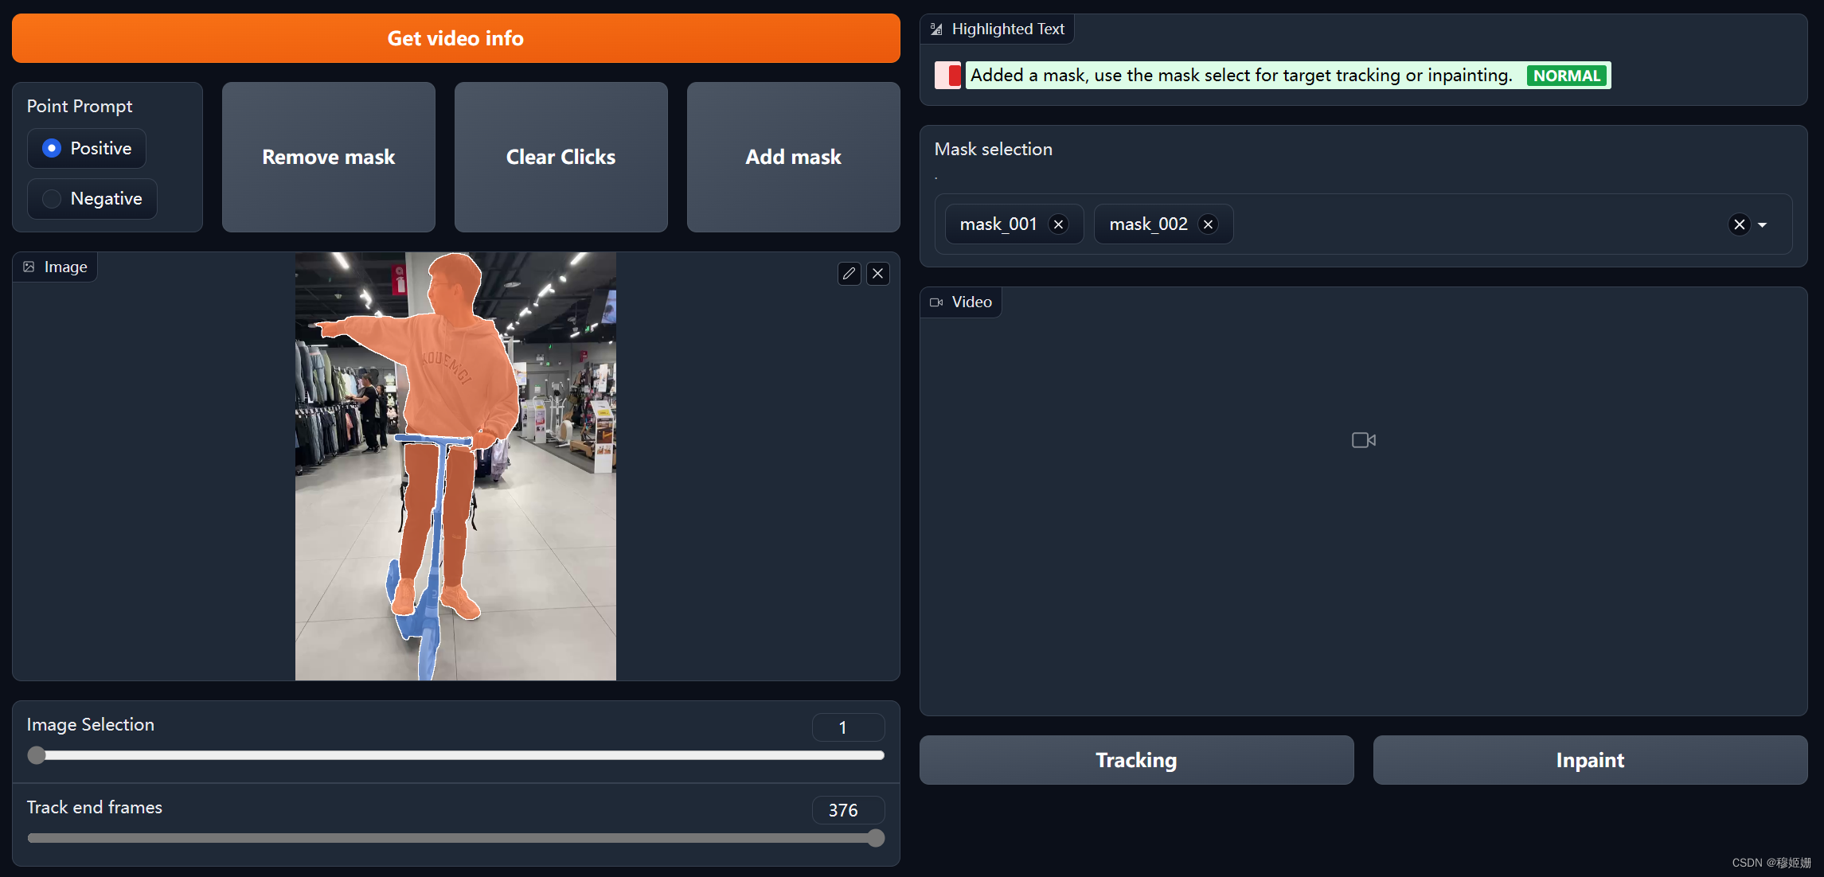Screen dimensions: 1824x877
Task: Click the Inpaint button
Action: tap(1590, 760)
